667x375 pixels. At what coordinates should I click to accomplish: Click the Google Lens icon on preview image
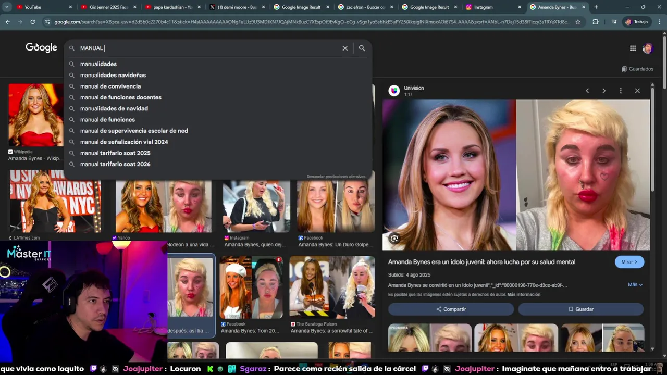point(394,239)
